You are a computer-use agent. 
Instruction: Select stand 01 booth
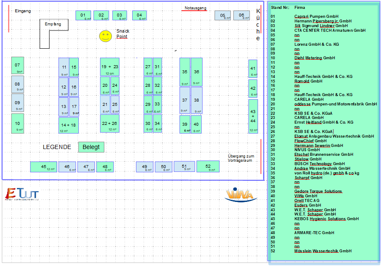tap(83, 15)
